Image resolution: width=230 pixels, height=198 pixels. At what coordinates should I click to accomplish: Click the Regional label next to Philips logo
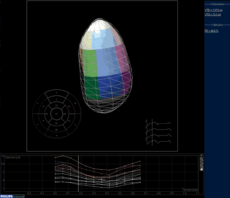click(x=18, y=196)
